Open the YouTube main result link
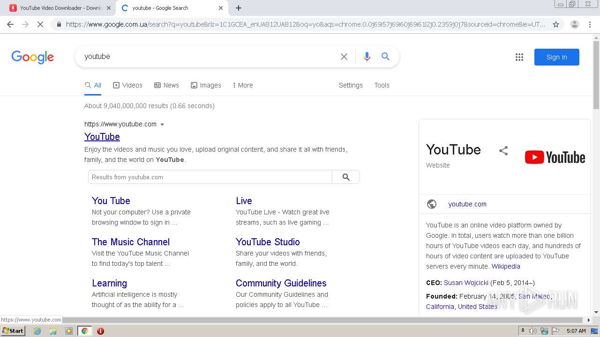 coord(102,137)
